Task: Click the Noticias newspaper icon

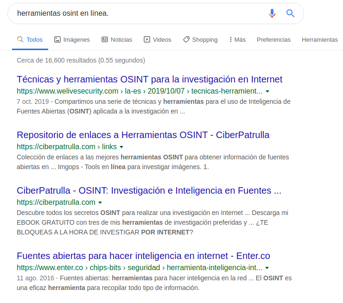Action: pos(105,39)
